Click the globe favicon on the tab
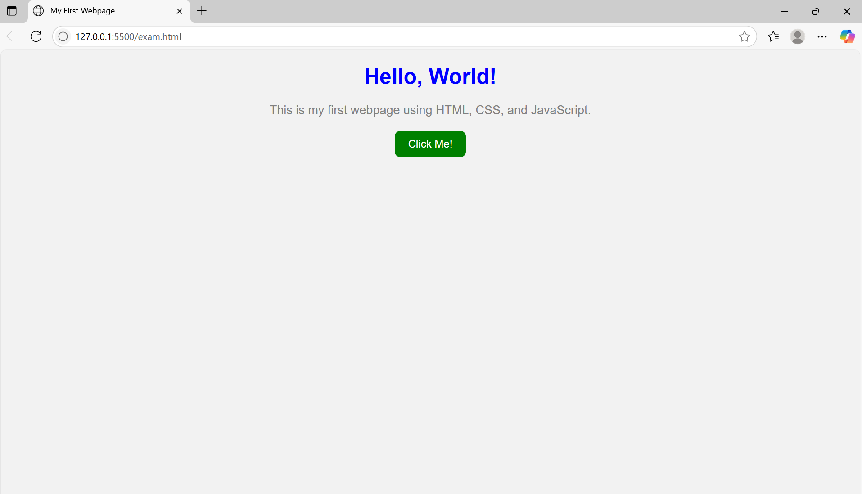The image size is (862, 494). [38, 11]
